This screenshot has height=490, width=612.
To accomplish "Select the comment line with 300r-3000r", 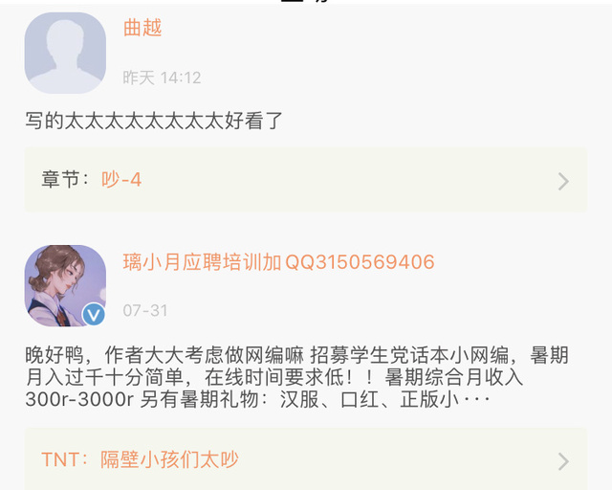I will pyautogui.click(x=257, y=400).
